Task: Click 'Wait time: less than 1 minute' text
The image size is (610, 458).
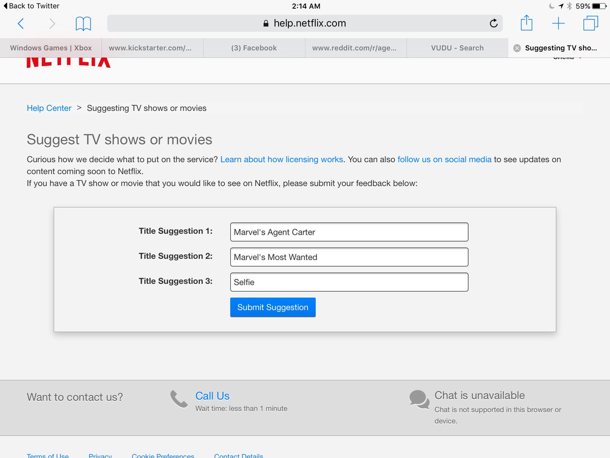Action: coord(241,408)
